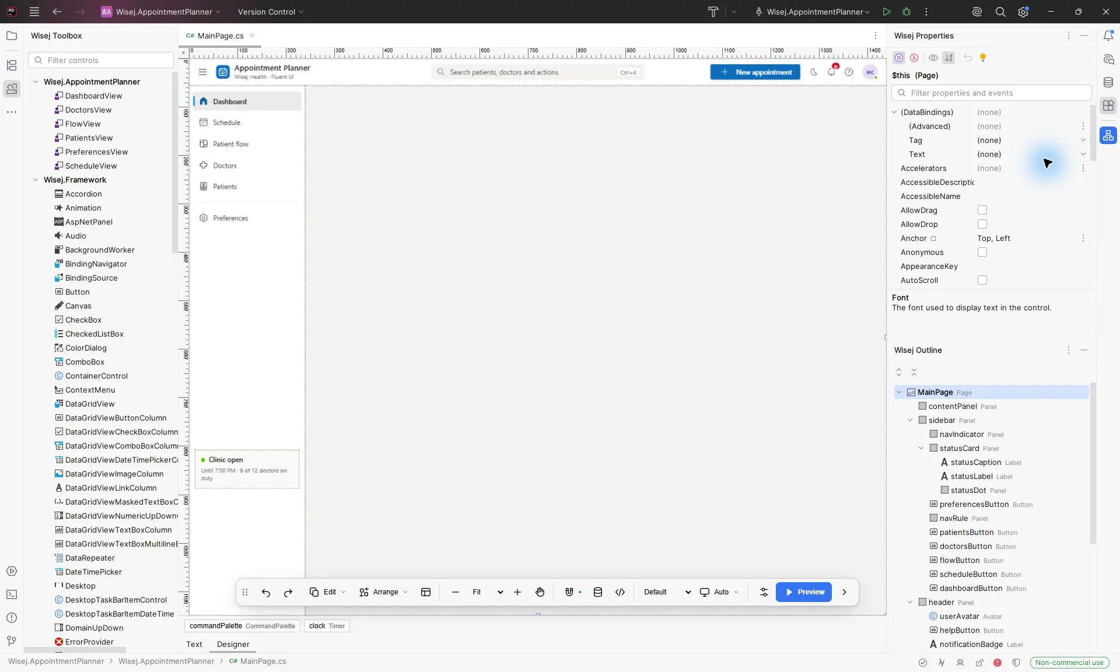Toggle the eye visibility icon in Properties
The image size is (1120, 672).
(933, 58)
